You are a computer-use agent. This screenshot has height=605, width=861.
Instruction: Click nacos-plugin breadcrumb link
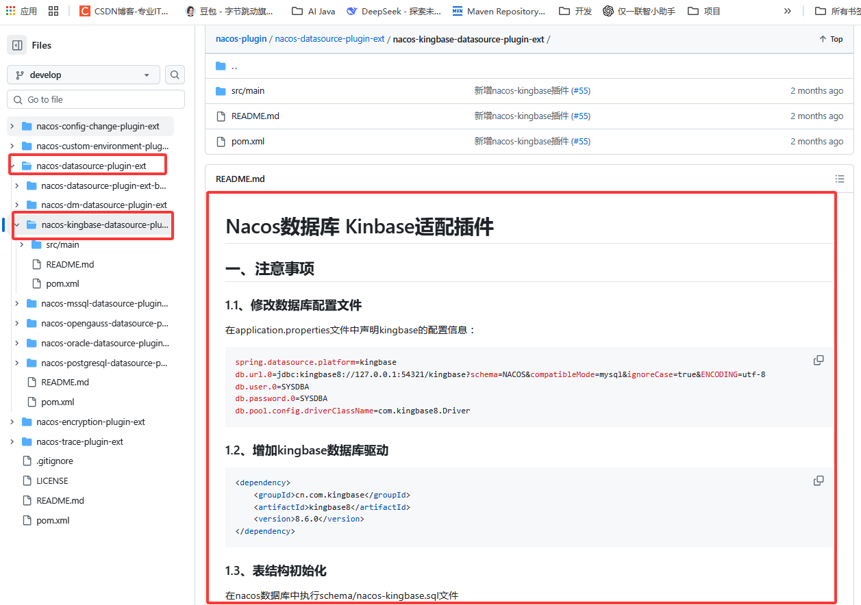click(x=241, y=39)
